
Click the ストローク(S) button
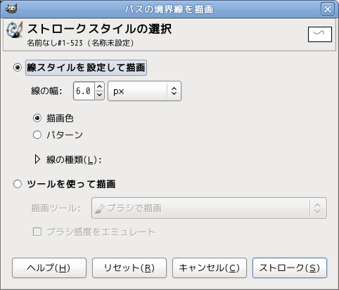(290, 268)
